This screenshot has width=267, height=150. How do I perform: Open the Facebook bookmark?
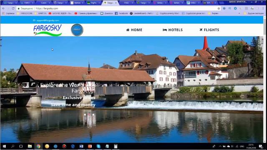pyautogui.click(x=121, y=13)
